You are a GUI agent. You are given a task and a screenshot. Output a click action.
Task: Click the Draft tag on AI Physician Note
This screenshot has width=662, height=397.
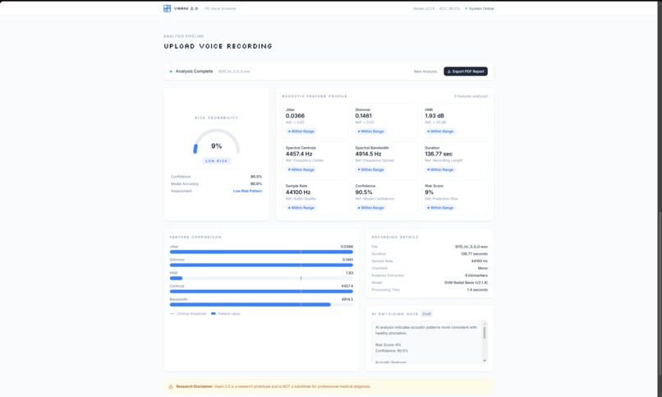pos(427,314)
